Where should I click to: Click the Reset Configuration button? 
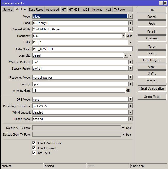tap(152, 88)
